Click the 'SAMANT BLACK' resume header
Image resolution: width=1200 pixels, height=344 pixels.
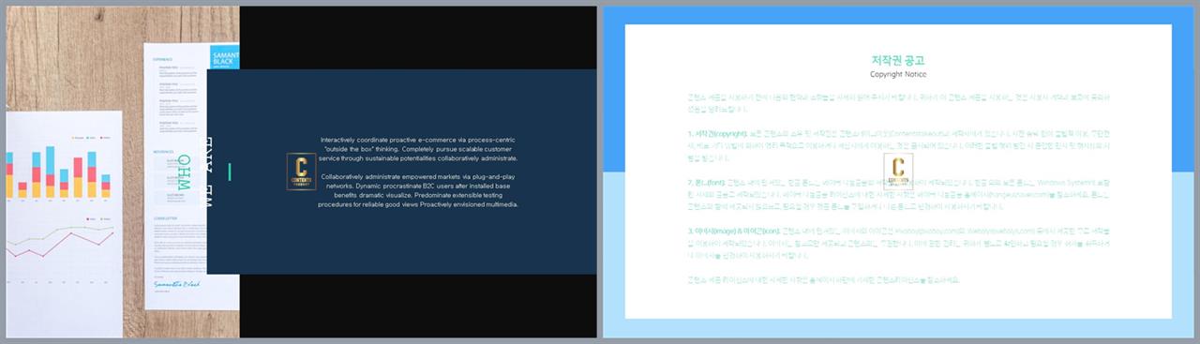tap(225, 58)
